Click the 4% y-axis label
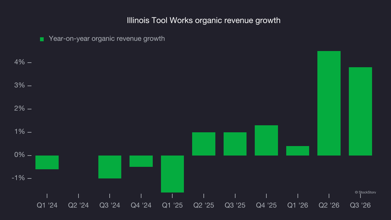The image size is (391, 220). pos(19,62)
